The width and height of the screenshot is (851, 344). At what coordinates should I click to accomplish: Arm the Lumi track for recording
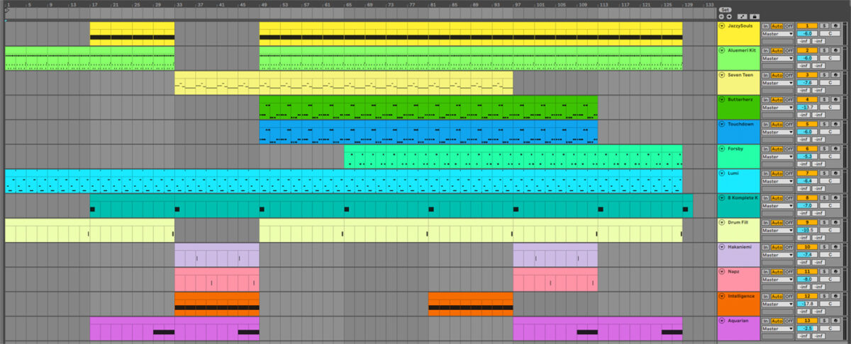pos(836,173)
